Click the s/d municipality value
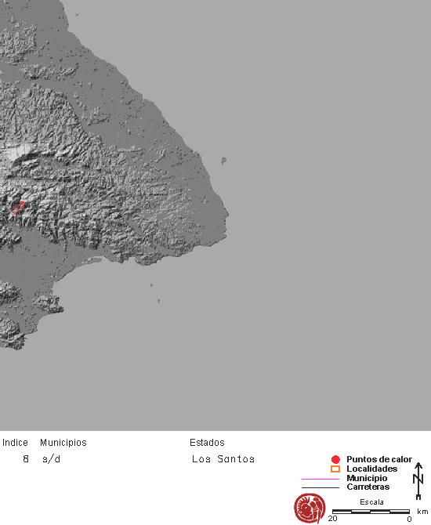Viewport: 431px width, 525px height. pos(51,458)
